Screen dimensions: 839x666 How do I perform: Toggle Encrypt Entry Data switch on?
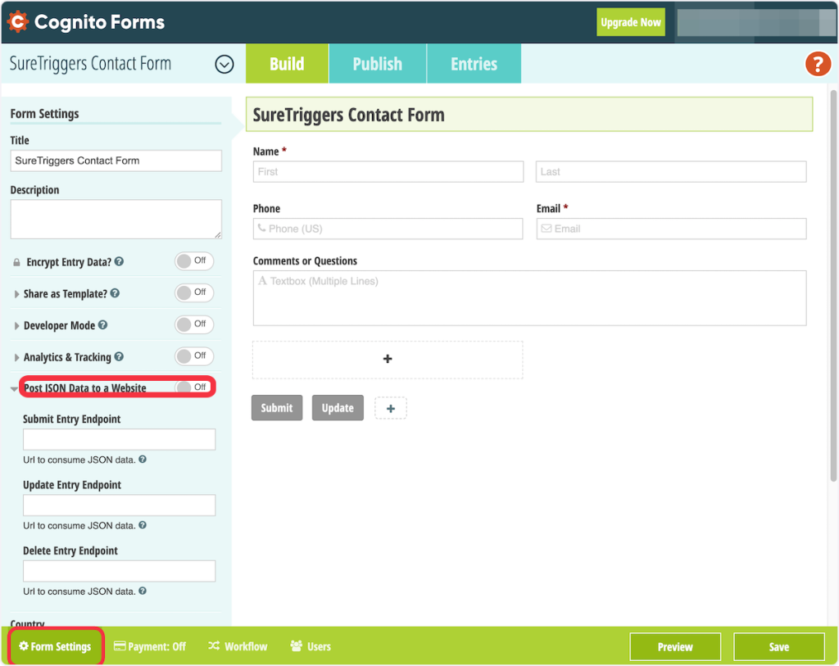194,261
